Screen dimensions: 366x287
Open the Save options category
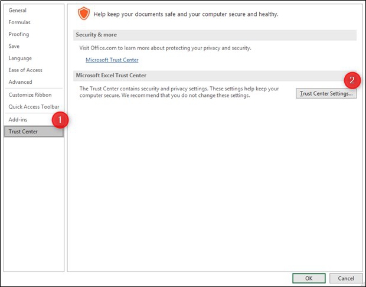[14, 46]
